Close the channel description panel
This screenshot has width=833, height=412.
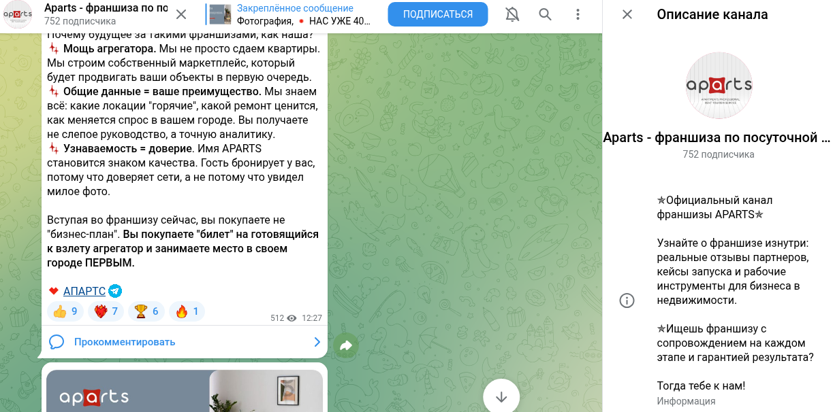(x=627, y=14)
